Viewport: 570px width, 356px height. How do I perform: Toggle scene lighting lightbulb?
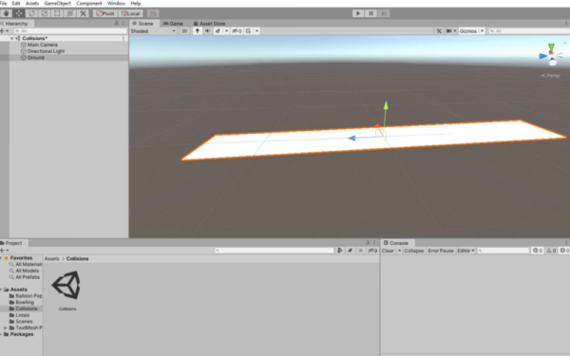pyautogui.click(x=198, y=31)
